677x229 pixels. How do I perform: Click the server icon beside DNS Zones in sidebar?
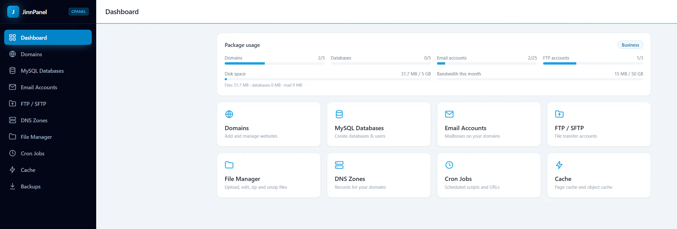(x=12, y=120)
